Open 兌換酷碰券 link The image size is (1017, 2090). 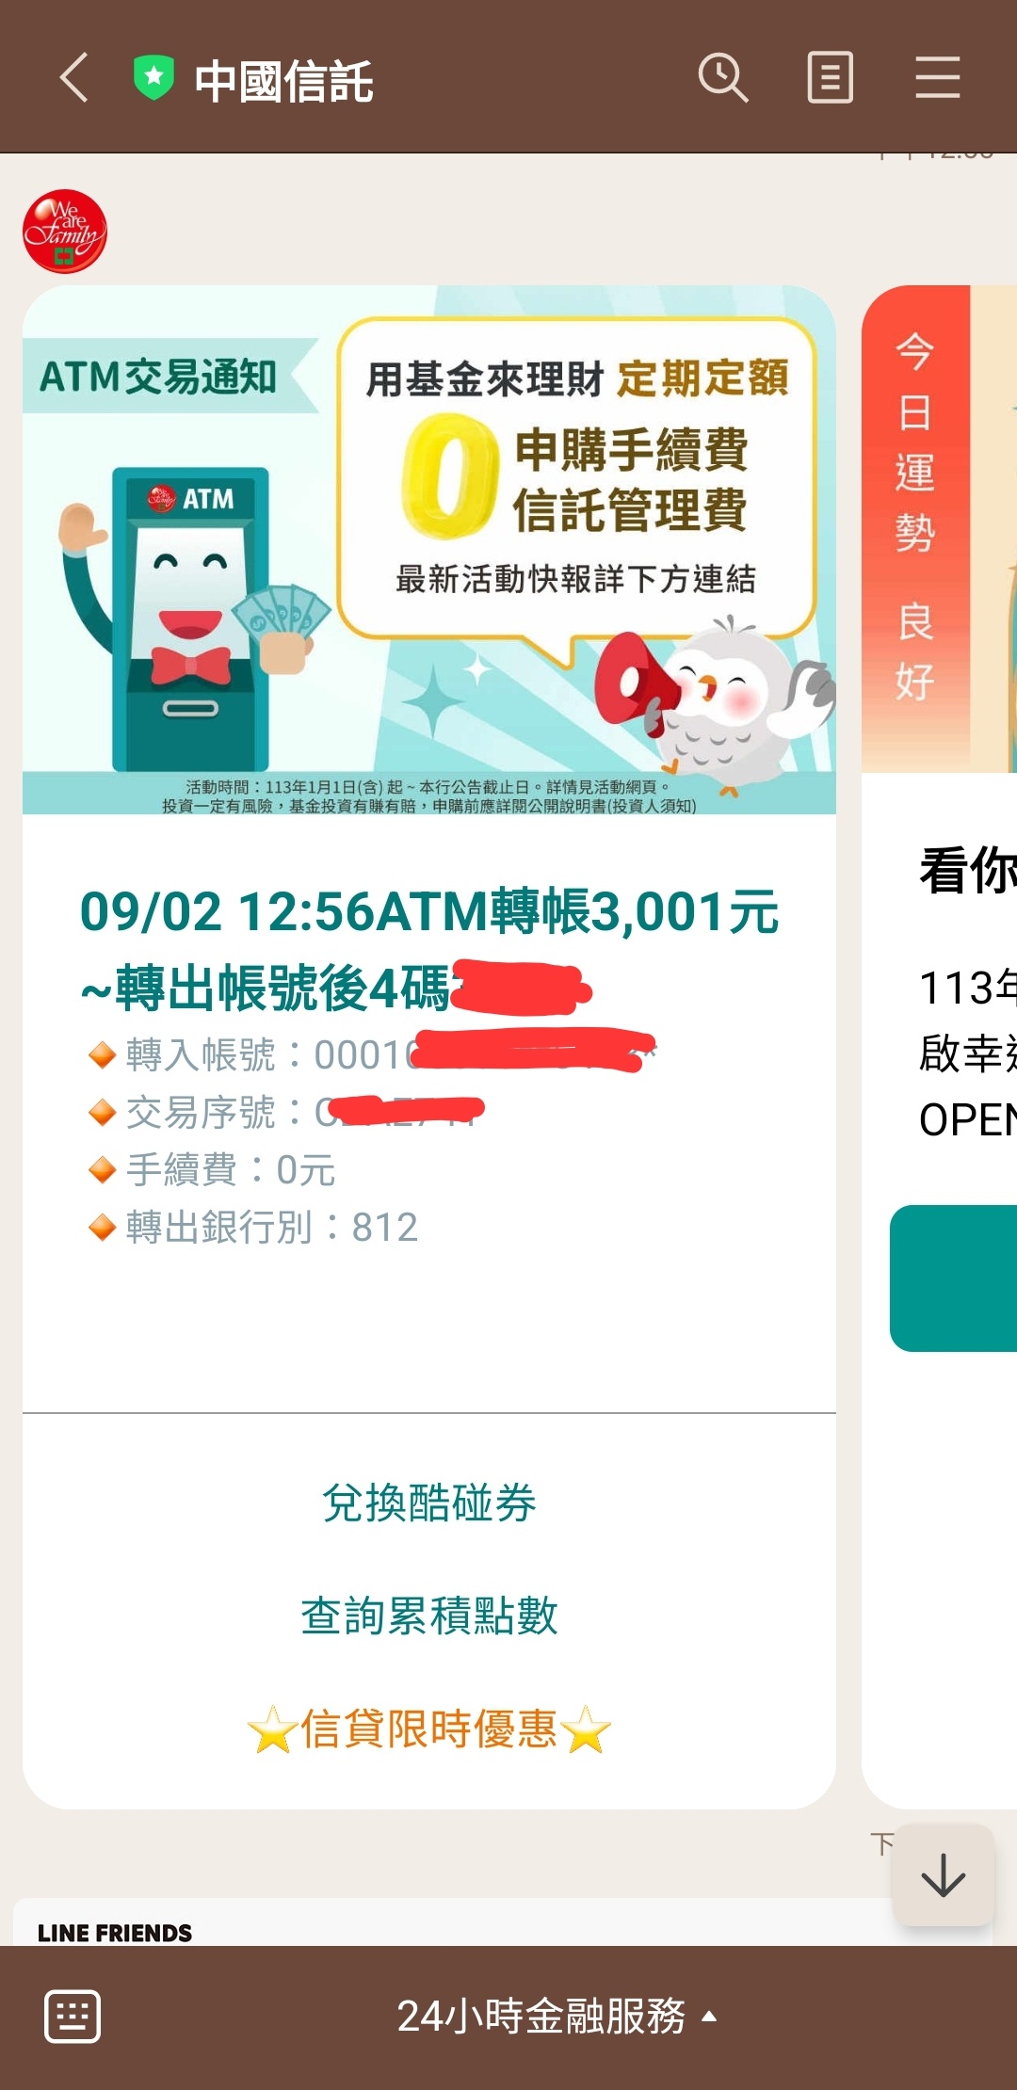point(429,1503)
